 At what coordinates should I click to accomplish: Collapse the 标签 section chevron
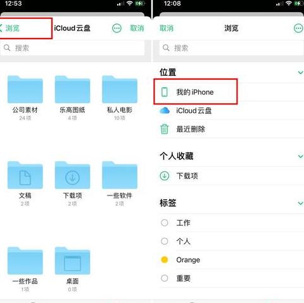coord(300,204)
